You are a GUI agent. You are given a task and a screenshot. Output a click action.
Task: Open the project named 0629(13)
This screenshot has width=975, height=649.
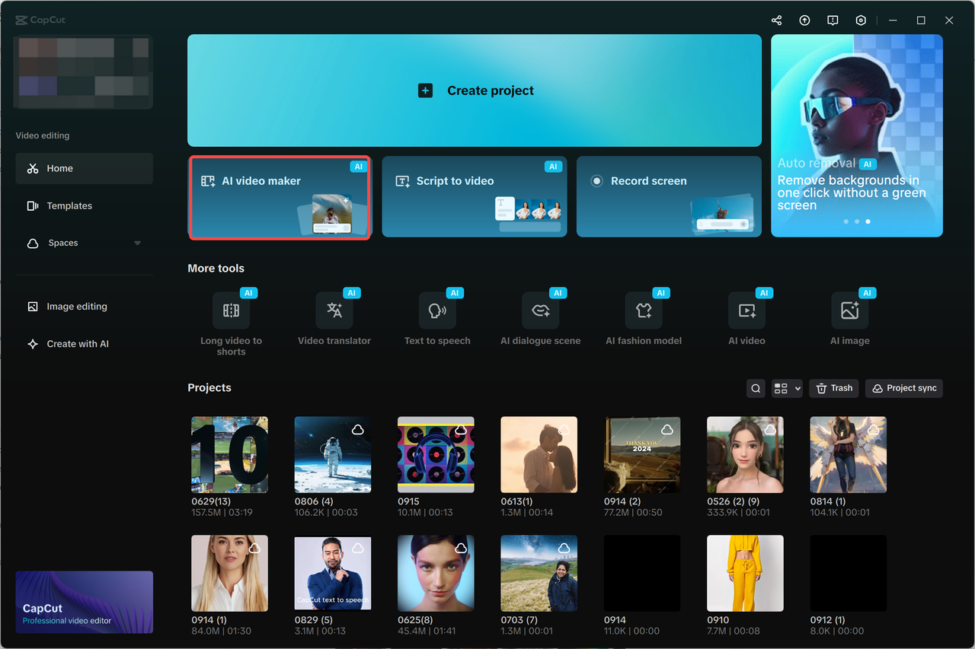point(229,454)
